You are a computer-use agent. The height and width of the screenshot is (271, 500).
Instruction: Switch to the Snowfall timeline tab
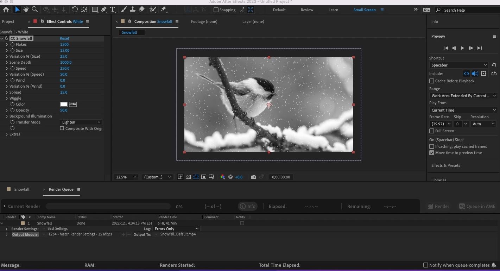[21, 189]
